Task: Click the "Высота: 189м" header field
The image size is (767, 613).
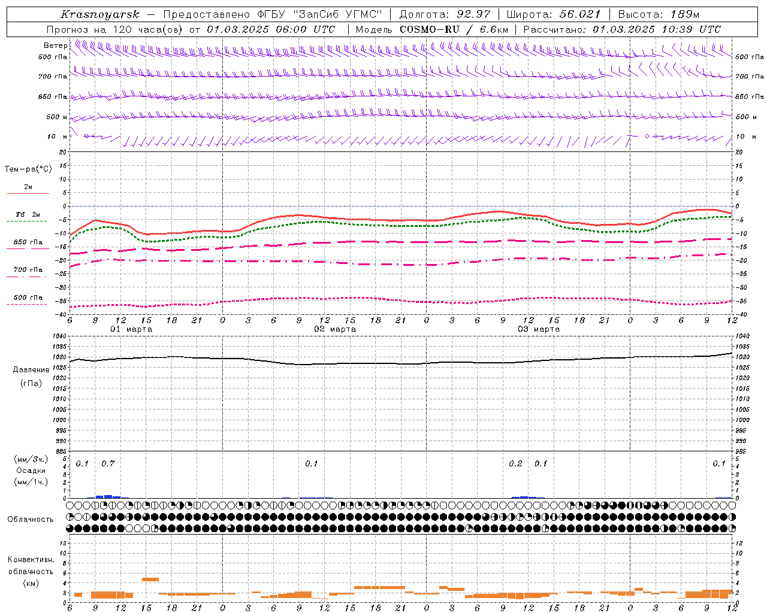Action: [x=659, y=14]
